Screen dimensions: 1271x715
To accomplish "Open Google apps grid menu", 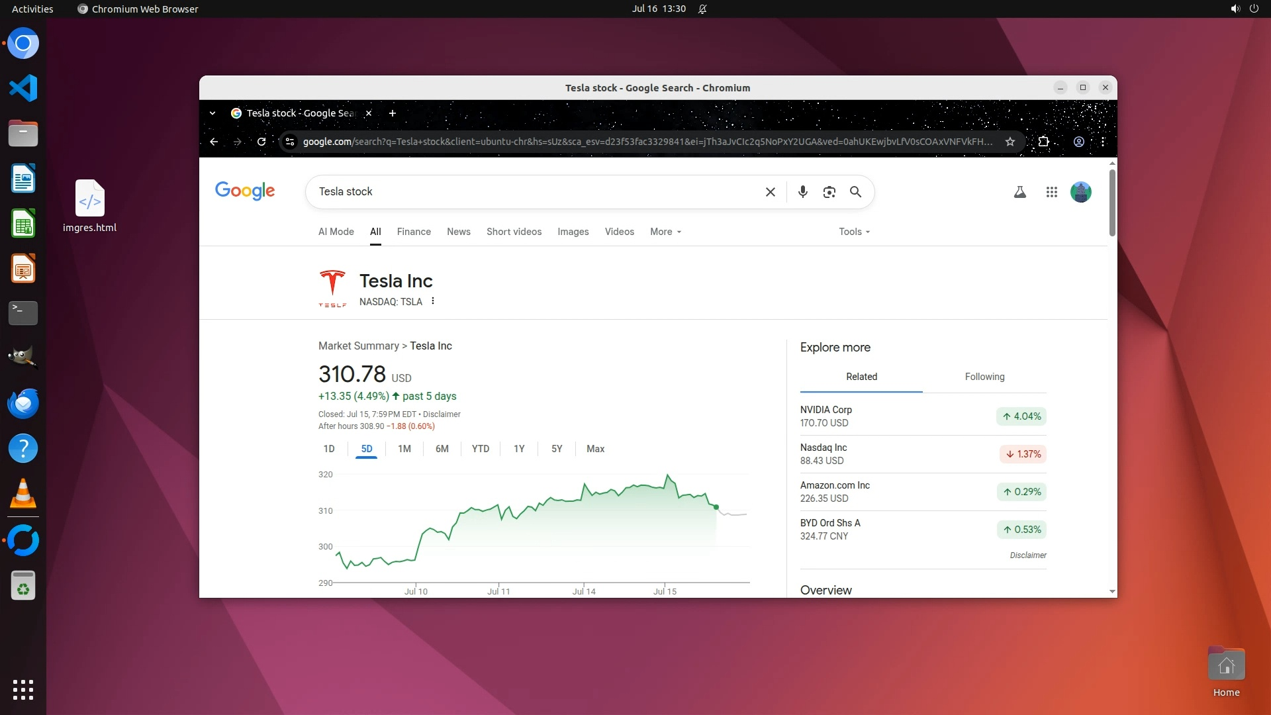I will tap(1051, 192).
